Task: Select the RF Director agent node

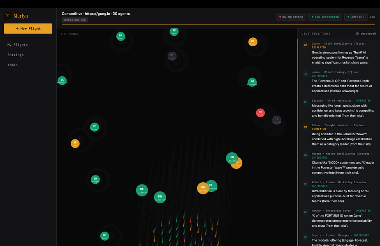Action: click(x=142, y=190)
